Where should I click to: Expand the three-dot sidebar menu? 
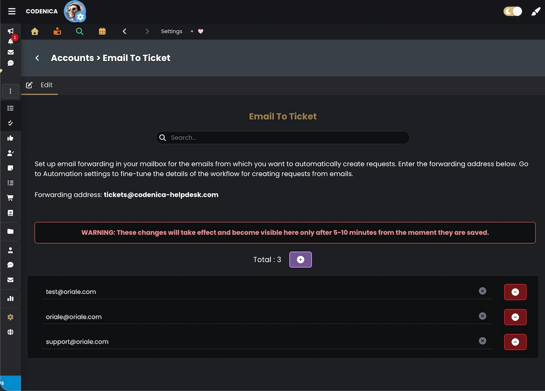(x=11, y=91)
